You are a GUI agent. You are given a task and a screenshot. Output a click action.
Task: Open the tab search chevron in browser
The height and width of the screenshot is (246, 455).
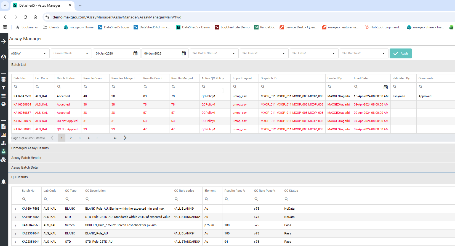(x=5, y=5)
